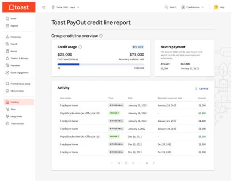Click the Employees people icon
Viewport: 233px width, 183px height.
[7, 37]
